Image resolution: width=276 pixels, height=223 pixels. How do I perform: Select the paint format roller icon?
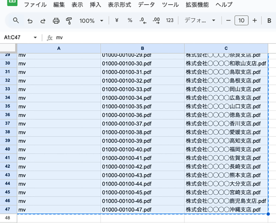69,21
